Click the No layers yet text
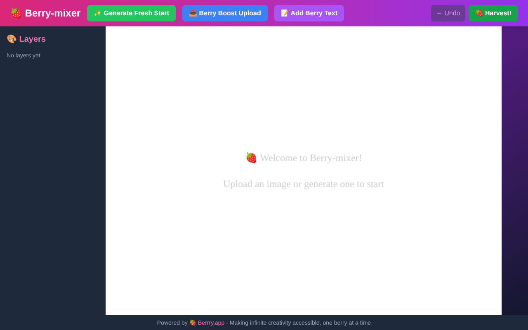This screenshot has height=330, width=528. pyautogui.click(x=23, y=55)
